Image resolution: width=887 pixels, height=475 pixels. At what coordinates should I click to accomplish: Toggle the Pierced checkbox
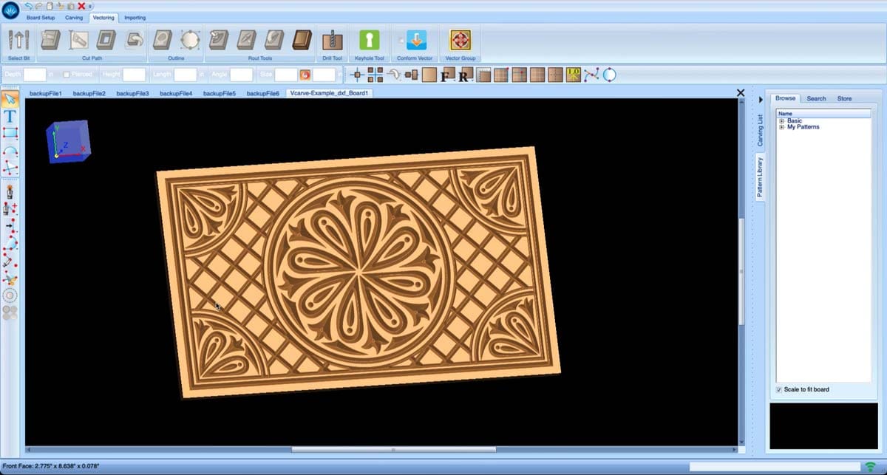pyautogui.click(x=67, y=75)
